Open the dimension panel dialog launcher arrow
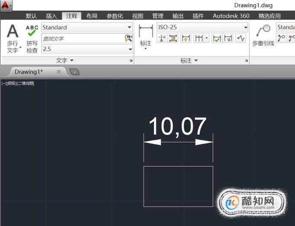This screenshot has height=226, width=295. 246,60
